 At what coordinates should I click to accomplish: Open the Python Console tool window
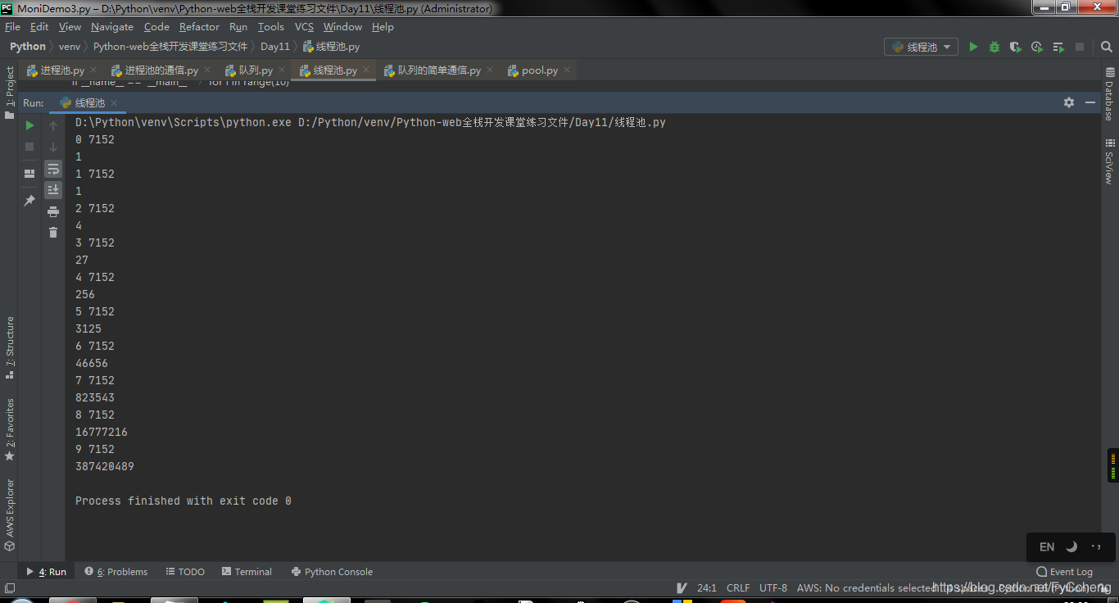coord(332,572)
